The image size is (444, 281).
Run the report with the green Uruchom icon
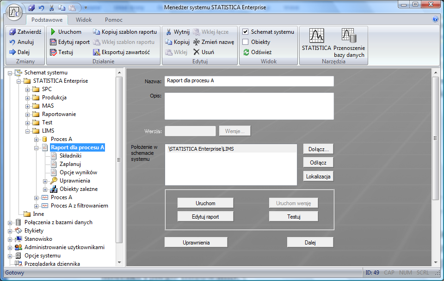tap(53, 32)
